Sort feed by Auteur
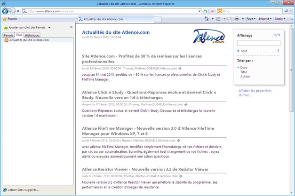Screen dimensions: 295x196 (x=245, y=76)
